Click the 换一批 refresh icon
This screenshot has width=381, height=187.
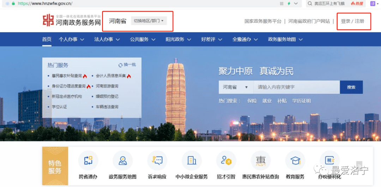pyautogui.click(x=120, y=65)
